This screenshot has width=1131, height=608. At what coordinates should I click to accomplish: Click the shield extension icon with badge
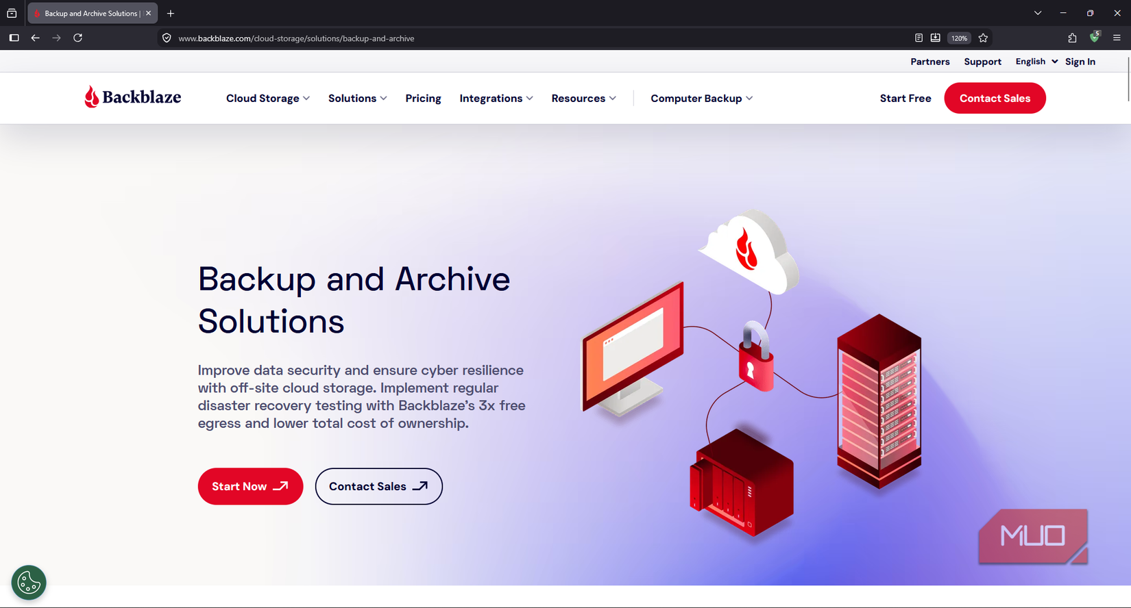1095,37
